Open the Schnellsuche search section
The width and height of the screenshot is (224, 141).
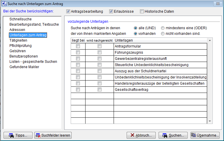pos(20,19)
